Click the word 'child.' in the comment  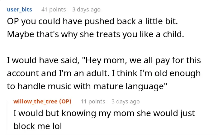pos(173,34)
